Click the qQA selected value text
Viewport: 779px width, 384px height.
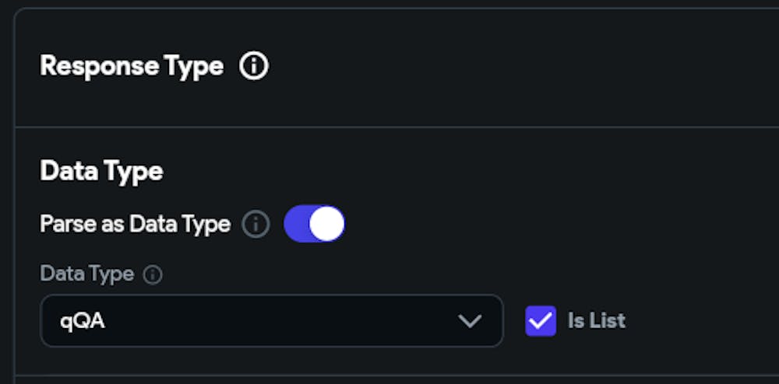pyautogui.click(x=83, y=321)
